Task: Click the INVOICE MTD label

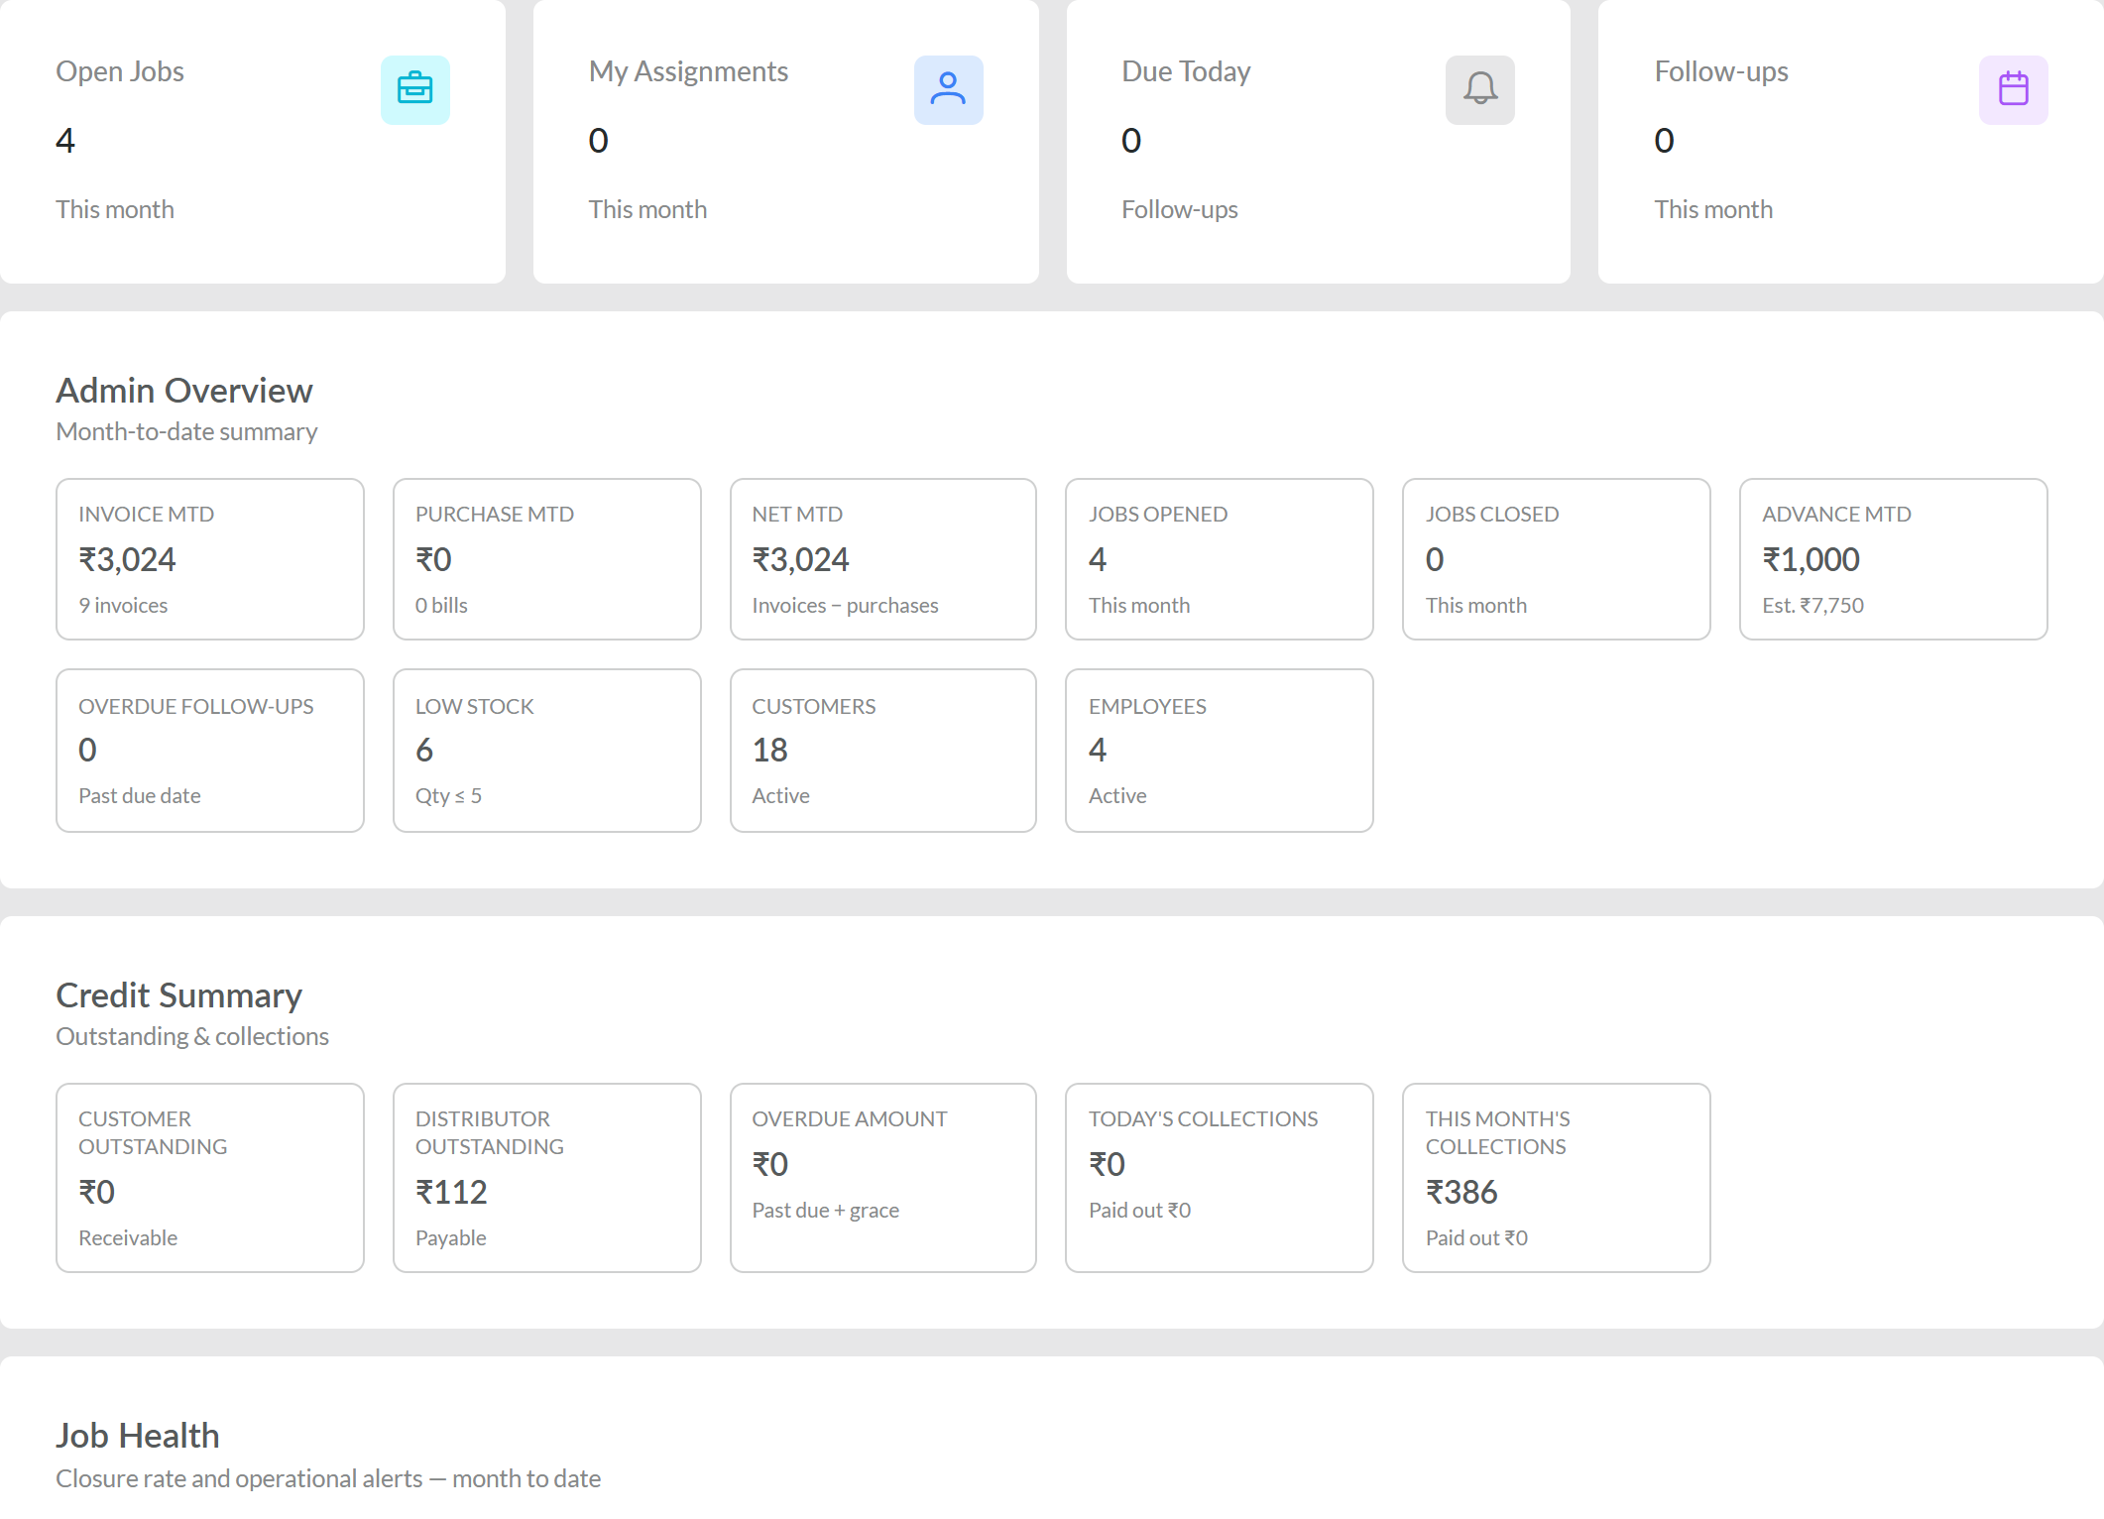Action: coord(147,514)
